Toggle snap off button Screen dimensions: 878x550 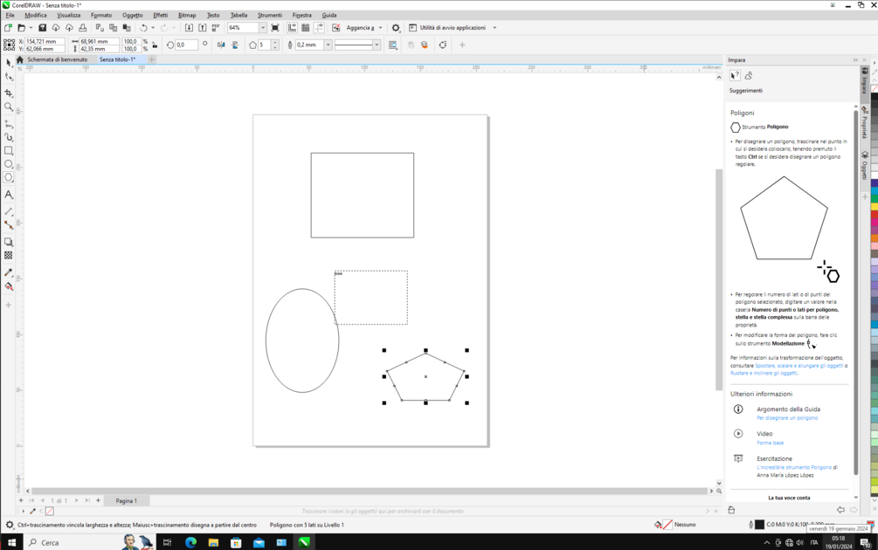click(336, 27)
